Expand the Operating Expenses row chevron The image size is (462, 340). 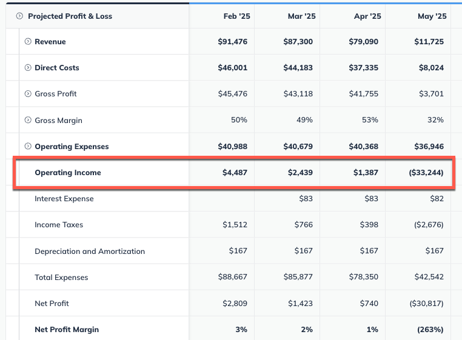pyautogui.click(x=28, y=146)
